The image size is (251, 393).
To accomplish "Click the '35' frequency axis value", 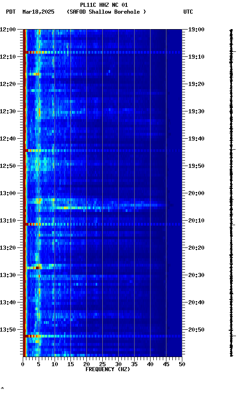I will [x=134, y=364].
